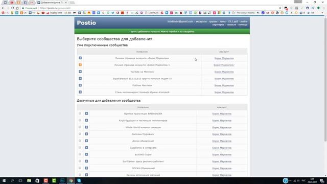Reload the page in Chrome
The width and height of the screenshot is (327, 184).
[x=12, y=8]
